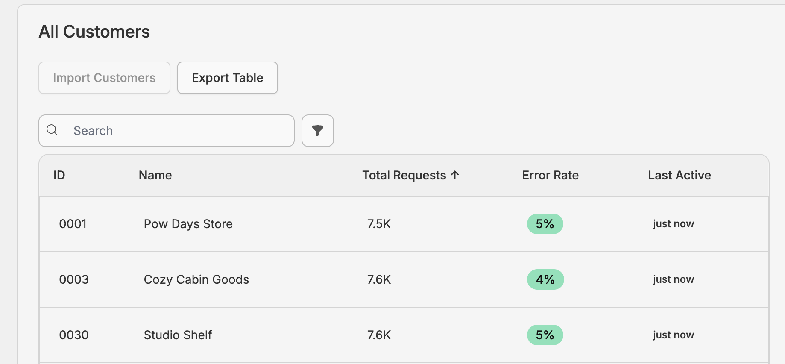The height and width of the screenshot is (364, 785).
Task: Click 7.6K requests value for Studio Shelf
Action: [x=379, y=335]
